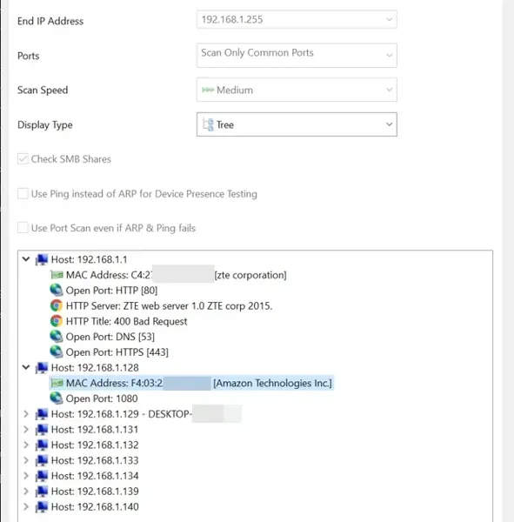Select the Host: 192.168.1.133 text
Viewport: 514px width, 522px height.
[x=95, y=460]
